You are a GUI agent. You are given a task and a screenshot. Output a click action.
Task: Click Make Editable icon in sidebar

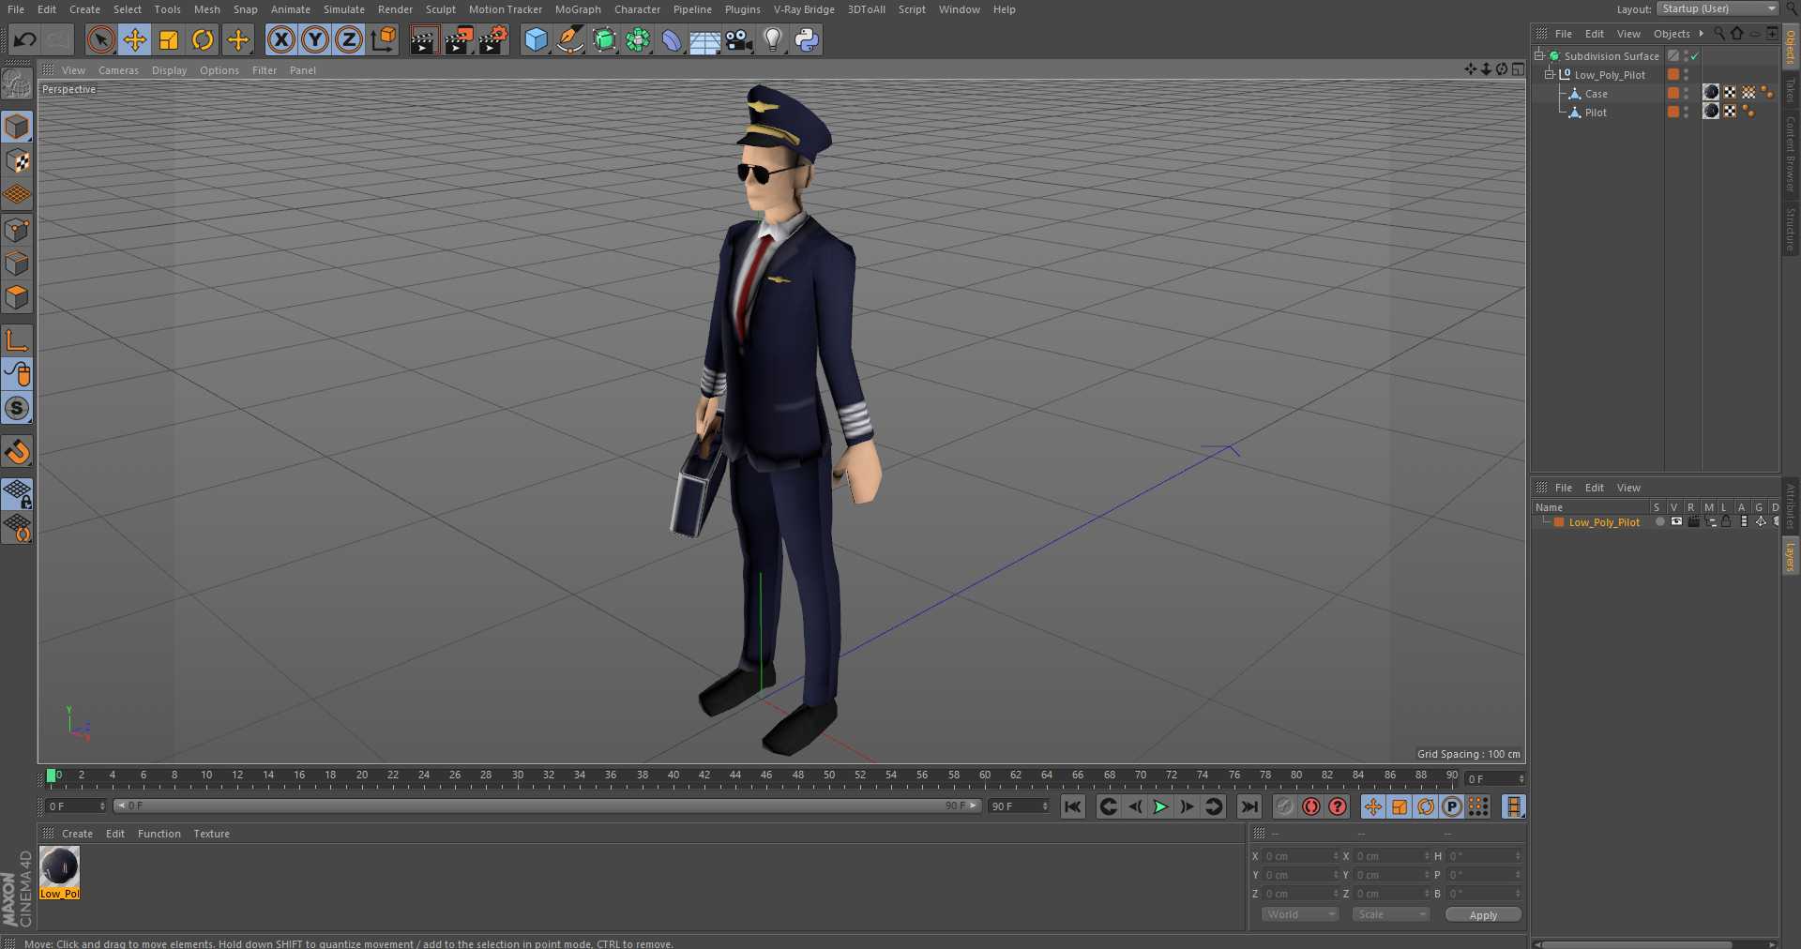(17, 84)
